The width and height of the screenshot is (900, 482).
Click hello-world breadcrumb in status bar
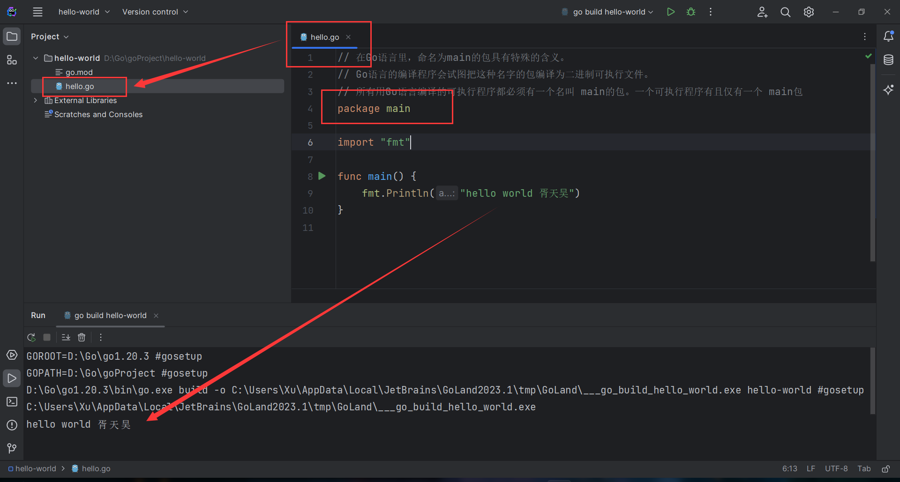[x=32, y=469]
